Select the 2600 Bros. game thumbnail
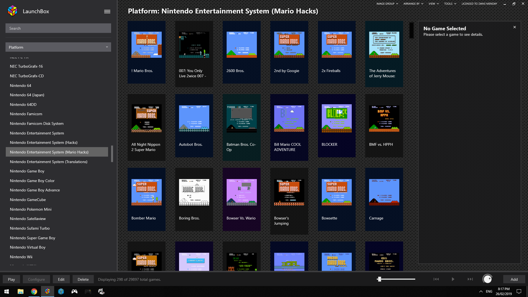 [242, 45]
